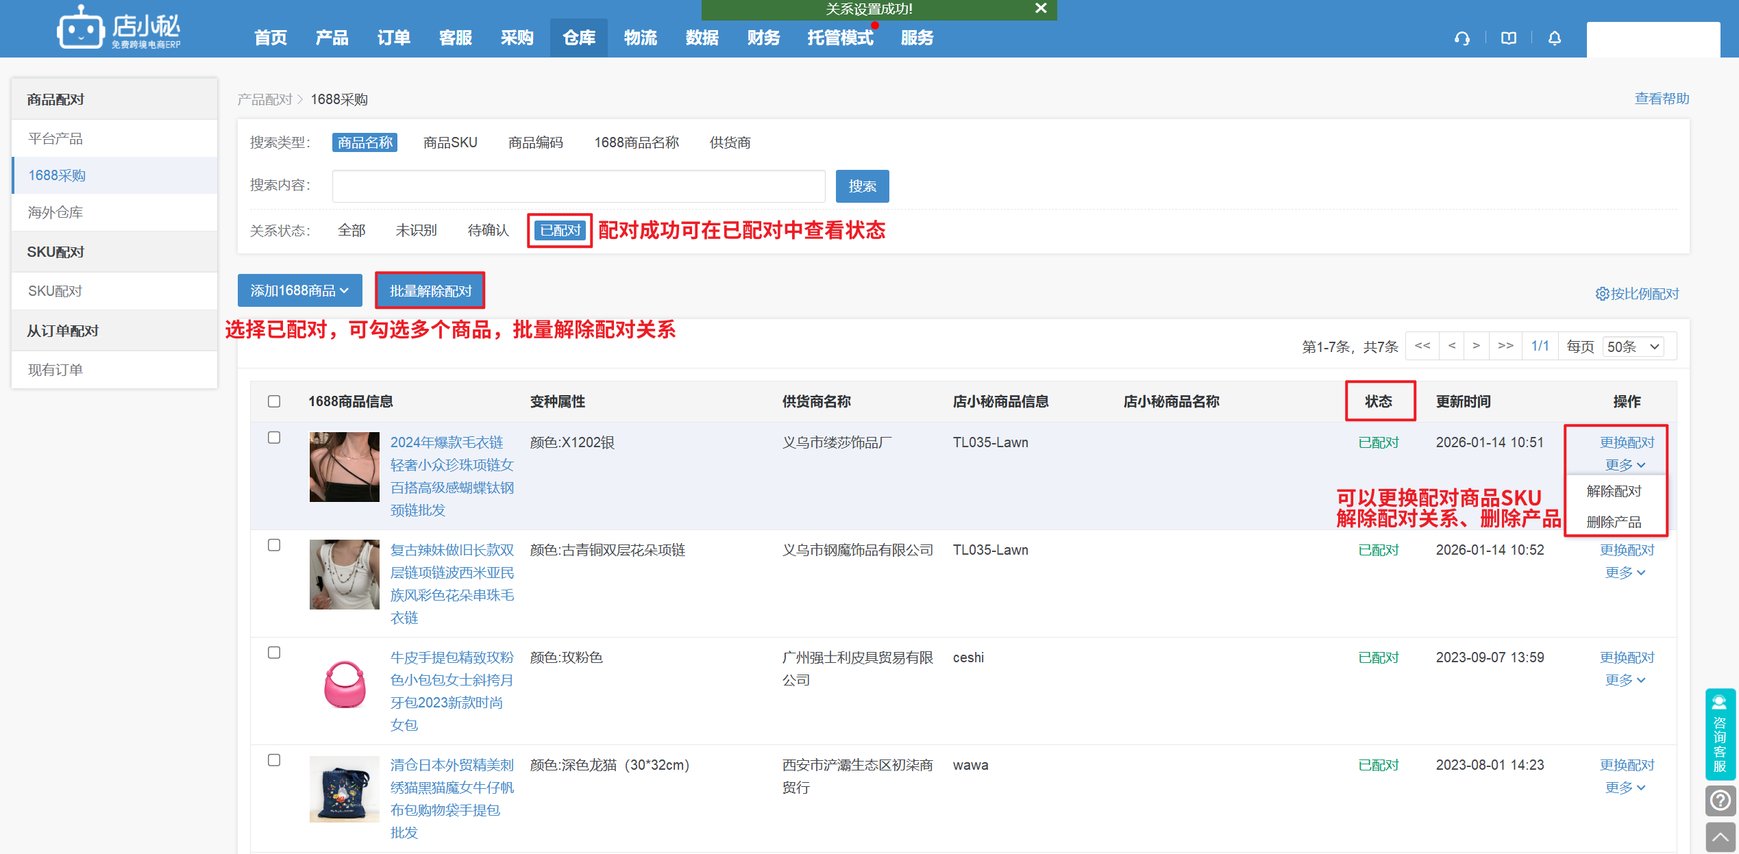Click the notification bell icon
This screenshot has width=1739, height=854.
click(1554, 38)
